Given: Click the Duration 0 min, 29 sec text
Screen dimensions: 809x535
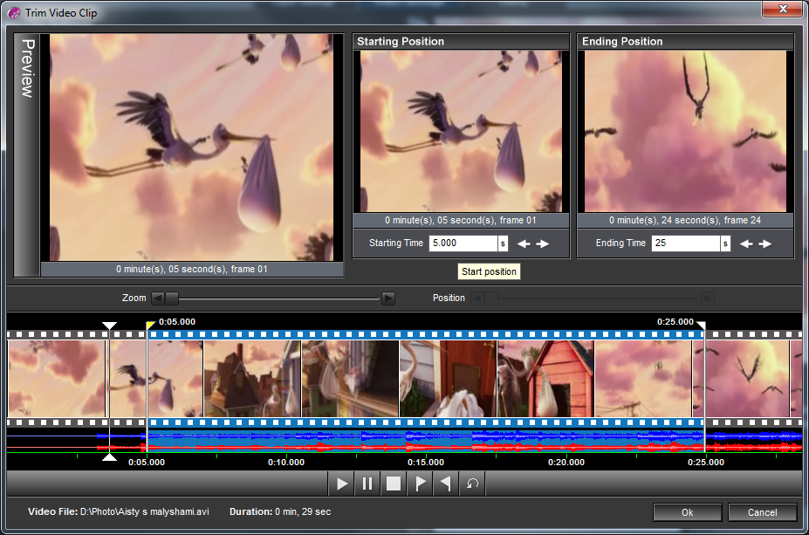Looking at the screenshot, I should (x=280, y=511).
